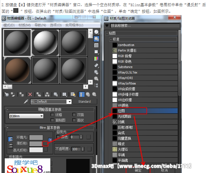Screen dimensions: 206x173
Task: Click Assign Material to Selection icon
Action: coord(22,94)
